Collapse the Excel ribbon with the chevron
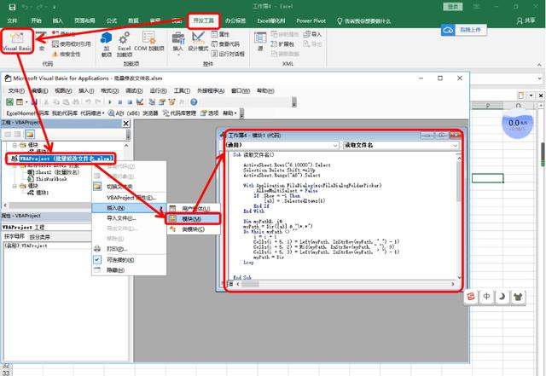 539,65
